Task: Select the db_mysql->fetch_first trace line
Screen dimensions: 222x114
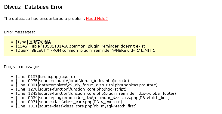Action: pos(76,106)
